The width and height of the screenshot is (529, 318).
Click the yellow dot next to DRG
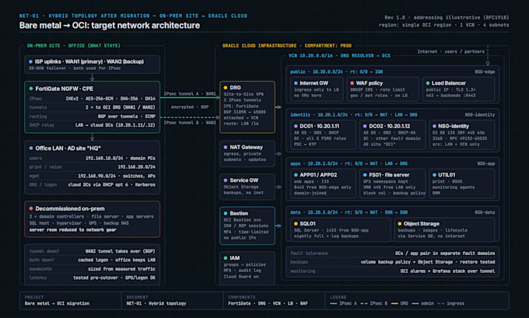tap(226, 88)
